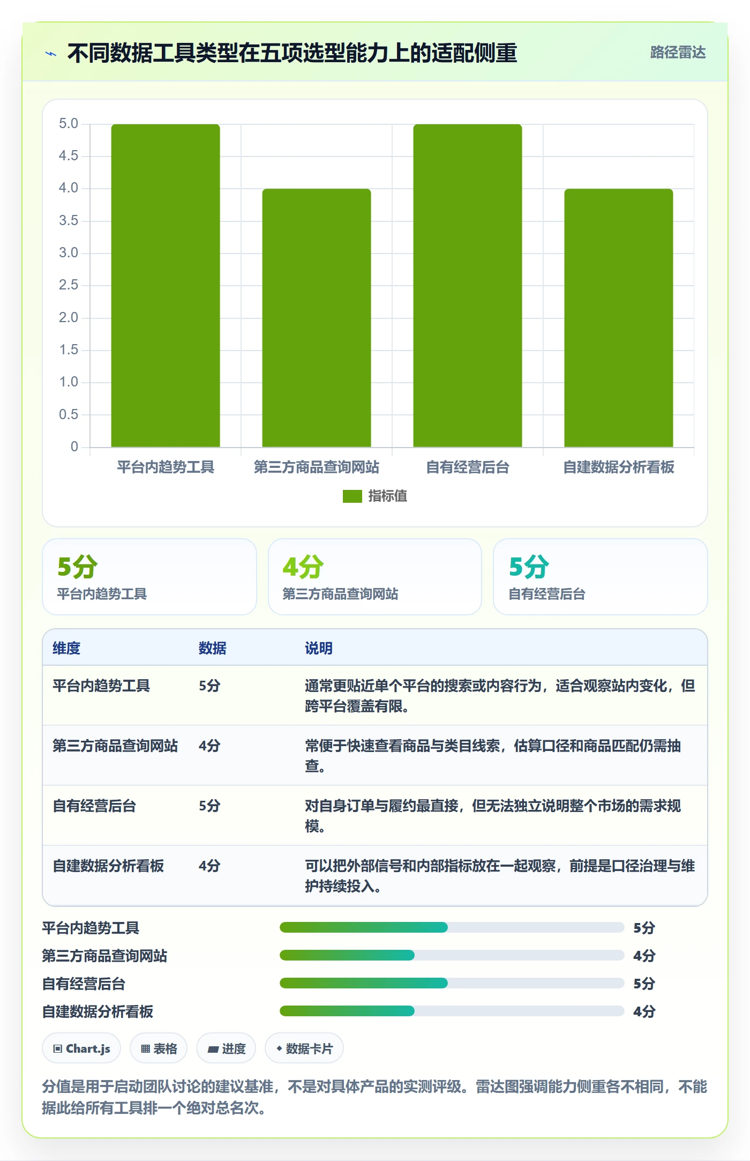Select the 数据卡片 tag chip
This screenshot has width=750, height=1161.
point(304,1048)
